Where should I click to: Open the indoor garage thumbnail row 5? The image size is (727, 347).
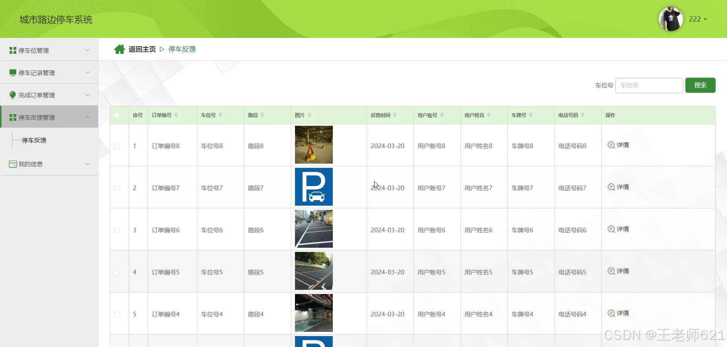coord(314,313)
